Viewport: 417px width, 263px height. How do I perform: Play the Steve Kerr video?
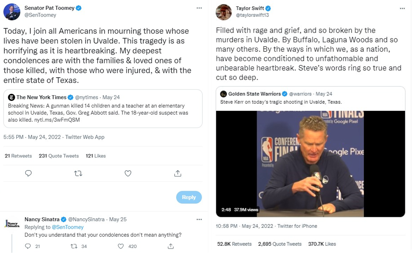310,164
